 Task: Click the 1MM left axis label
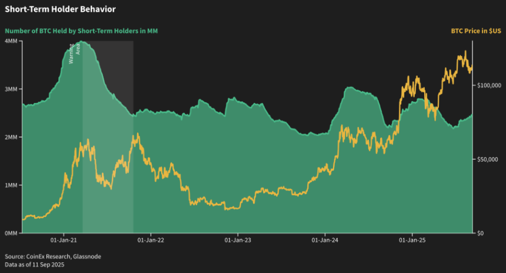click(x=11, y=185)
